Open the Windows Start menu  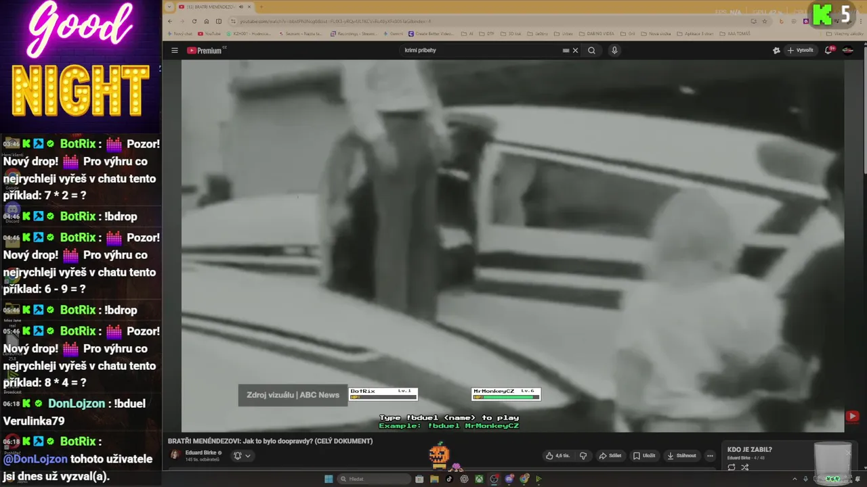(329, 479)
